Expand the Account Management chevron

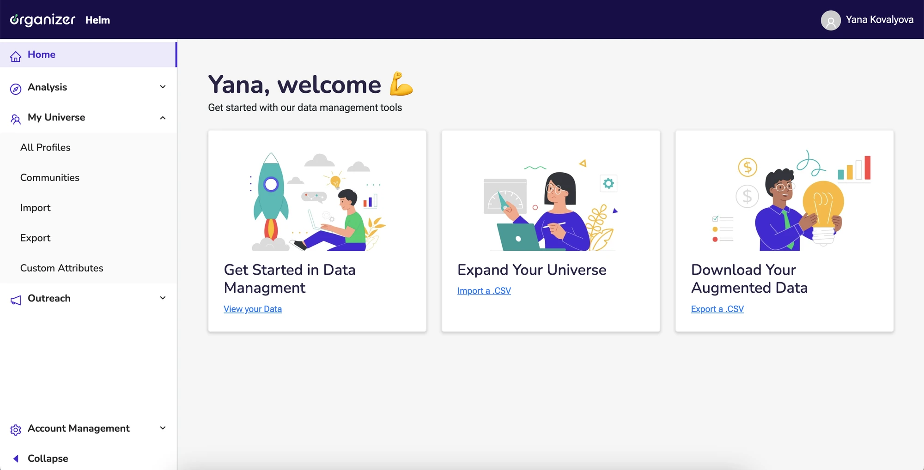[163, 428]
